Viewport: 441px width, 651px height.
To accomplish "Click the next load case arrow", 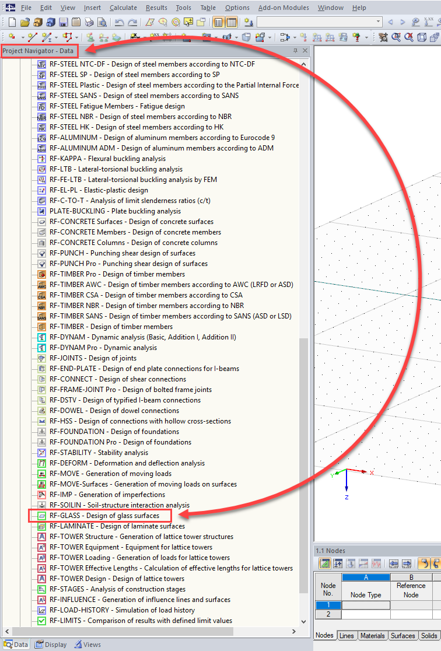I will pos(402,22).
